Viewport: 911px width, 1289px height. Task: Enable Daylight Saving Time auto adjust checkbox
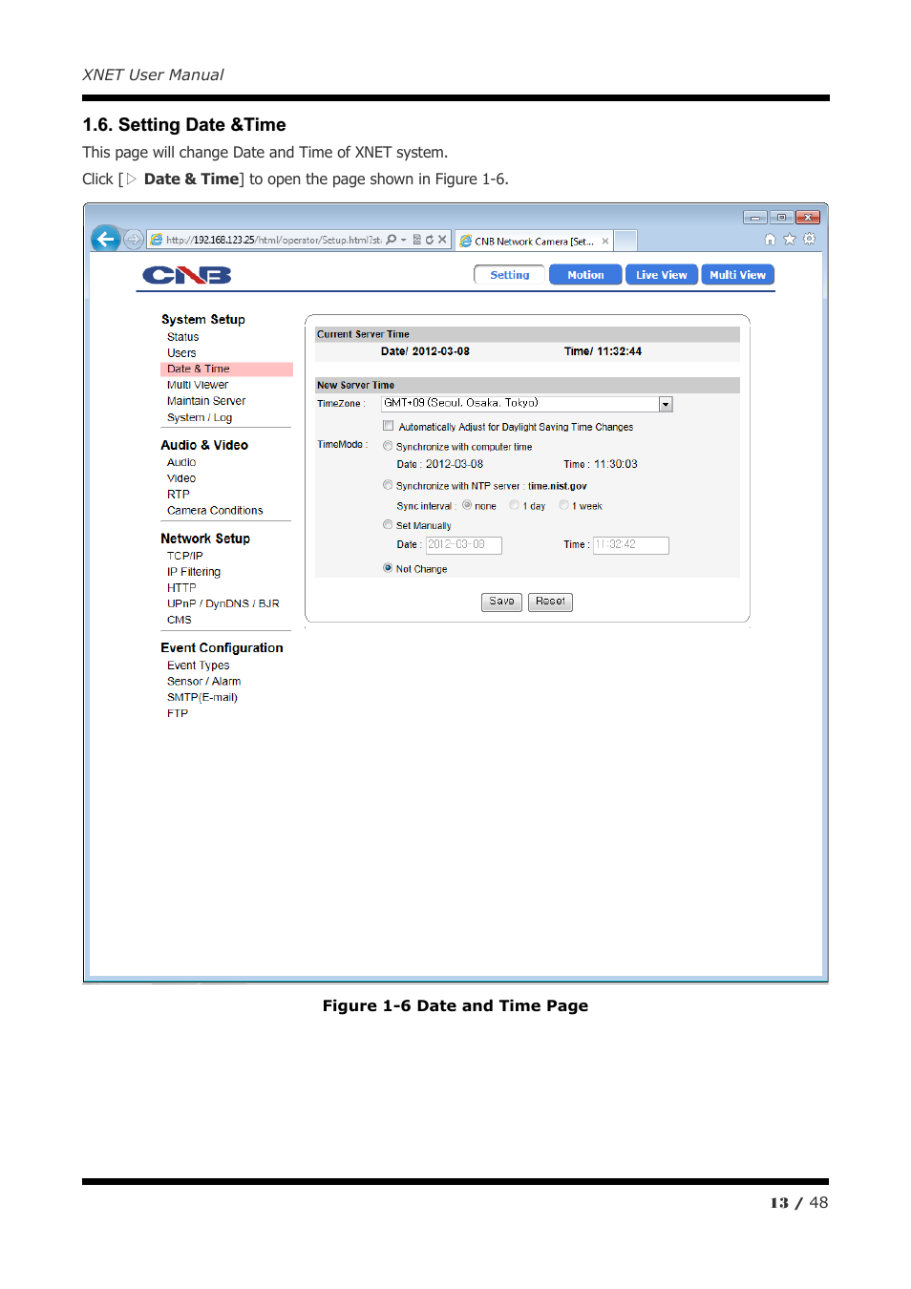(x=388, y=426)
